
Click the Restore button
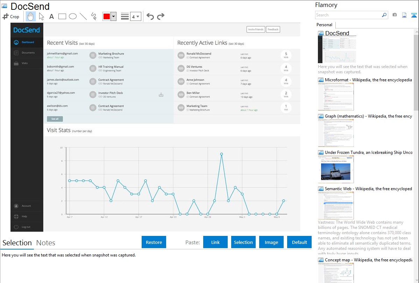(154, 242)
